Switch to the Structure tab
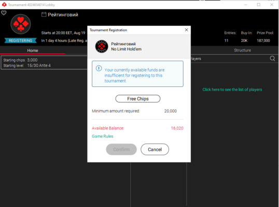The height and width of the screenshot is (207, 279). pos(242,50)
